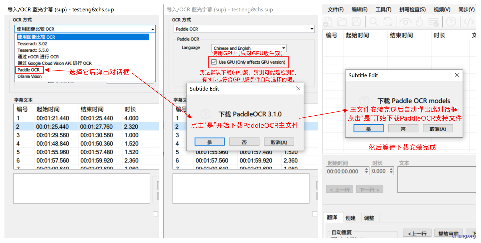The image size is (481, 243).
Task: Click the 文本 text box in the main window
Action: click(437, 180)
